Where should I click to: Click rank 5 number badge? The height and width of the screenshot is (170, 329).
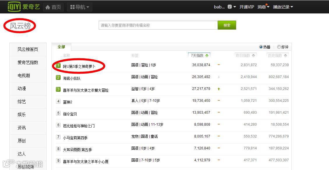pos(58,113)
